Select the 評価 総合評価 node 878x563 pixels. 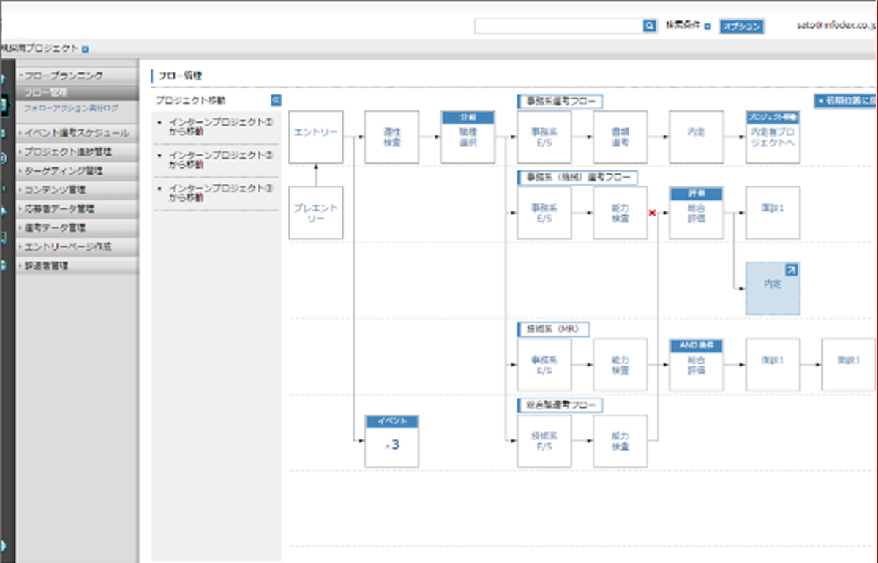click(697, 213)
